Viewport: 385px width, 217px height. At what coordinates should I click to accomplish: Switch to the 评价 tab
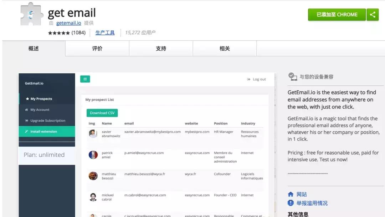tap(97, 48)
